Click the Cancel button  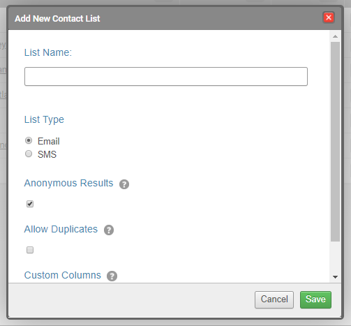[274, 299]
